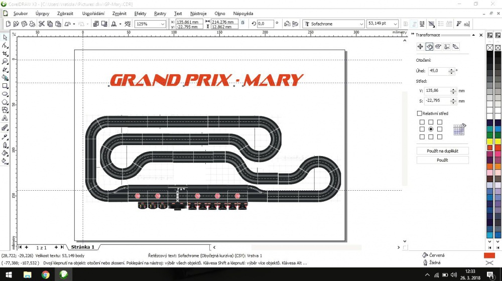Switch to Rotate in Transformace panel
The width and height of the screenshot is (502, 281).
coord(429,47)
